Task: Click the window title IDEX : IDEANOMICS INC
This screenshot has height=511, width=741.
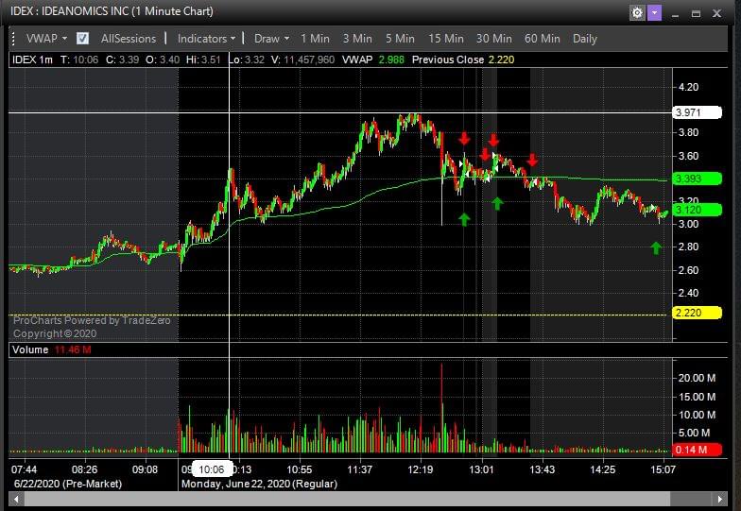Action: tap(112, 11)
